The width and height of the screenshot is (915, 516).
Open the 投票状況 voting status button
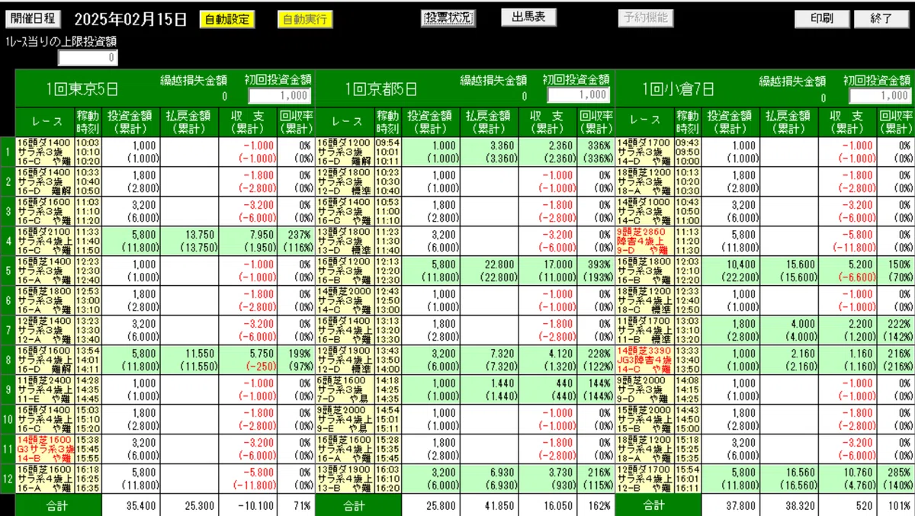pos(448,18)
